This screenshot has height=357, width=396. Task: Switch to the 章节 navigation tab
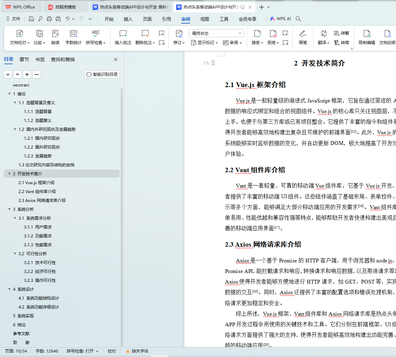click(24, 59)
